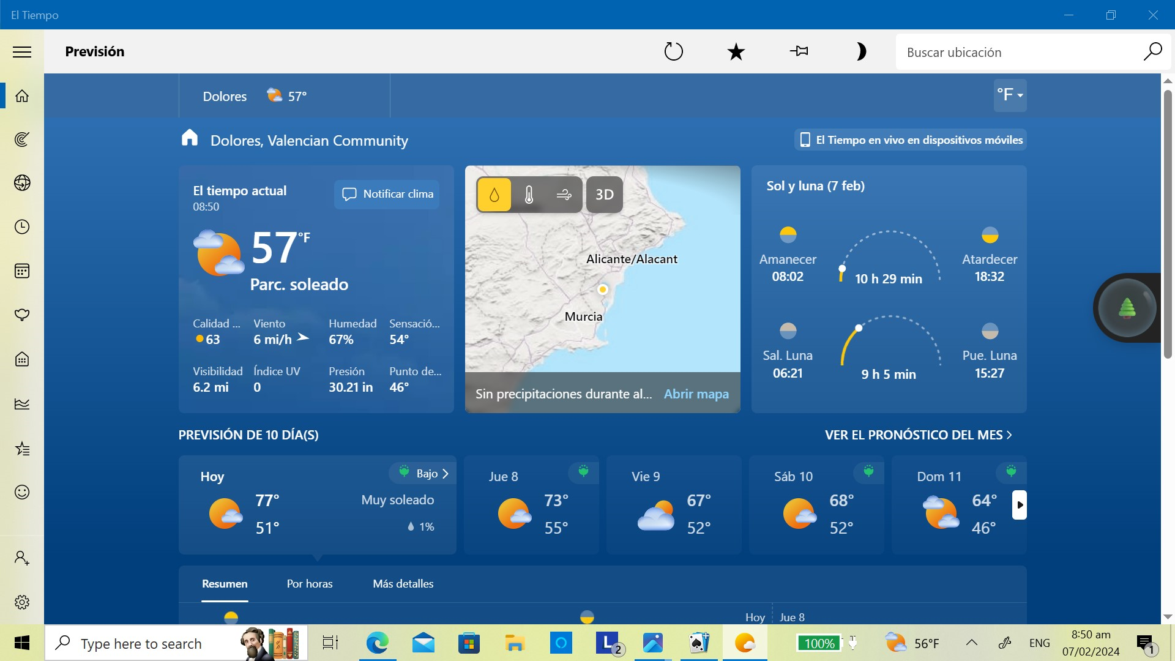Switch to dark mode moon icon
The width and height of the screenshot is (1175, 661).
[x=861, y=51]
